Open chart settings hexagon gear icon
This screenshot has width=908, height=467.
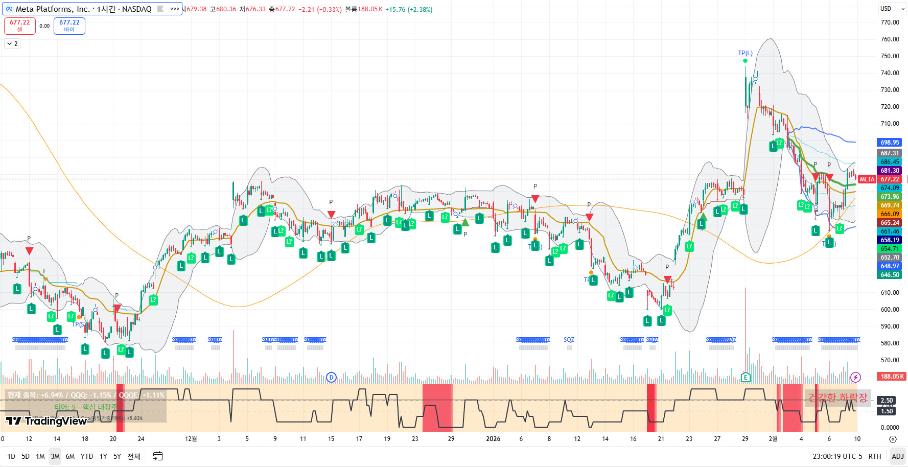[893, 439]
